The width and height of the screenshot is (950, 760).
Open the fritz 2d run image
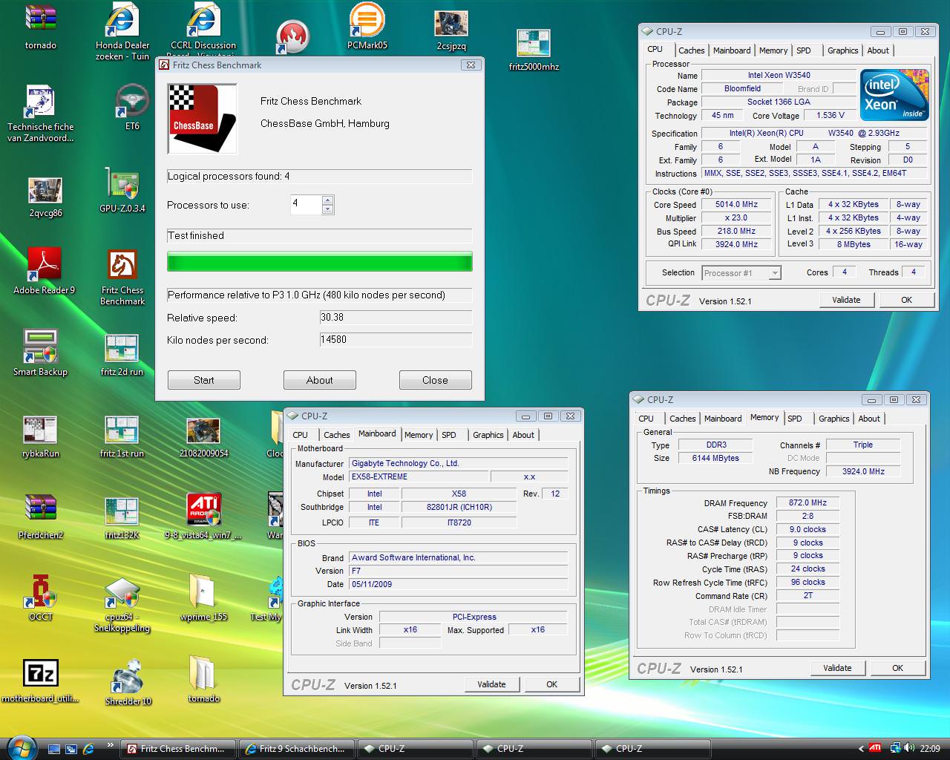coord(122,355)
